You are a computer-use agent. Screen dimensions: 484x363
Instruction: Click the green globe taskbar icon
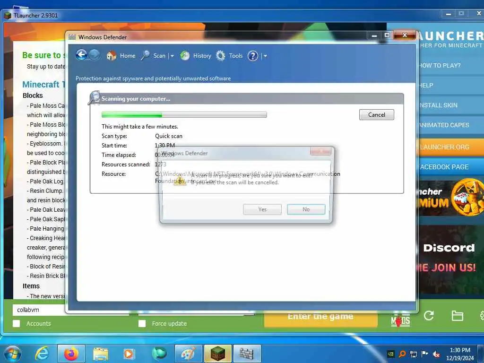pyautogui.click(x=159, y=354)
